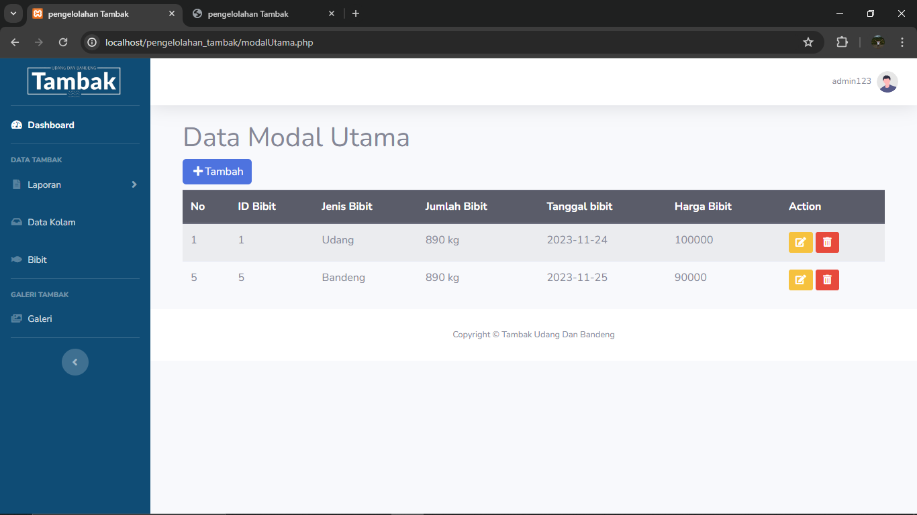Click the Jumlah Bibit column header
917x515 pixels.
click(456, 207)
